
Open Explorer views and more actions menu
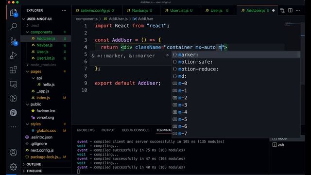(x=64, y=10)
